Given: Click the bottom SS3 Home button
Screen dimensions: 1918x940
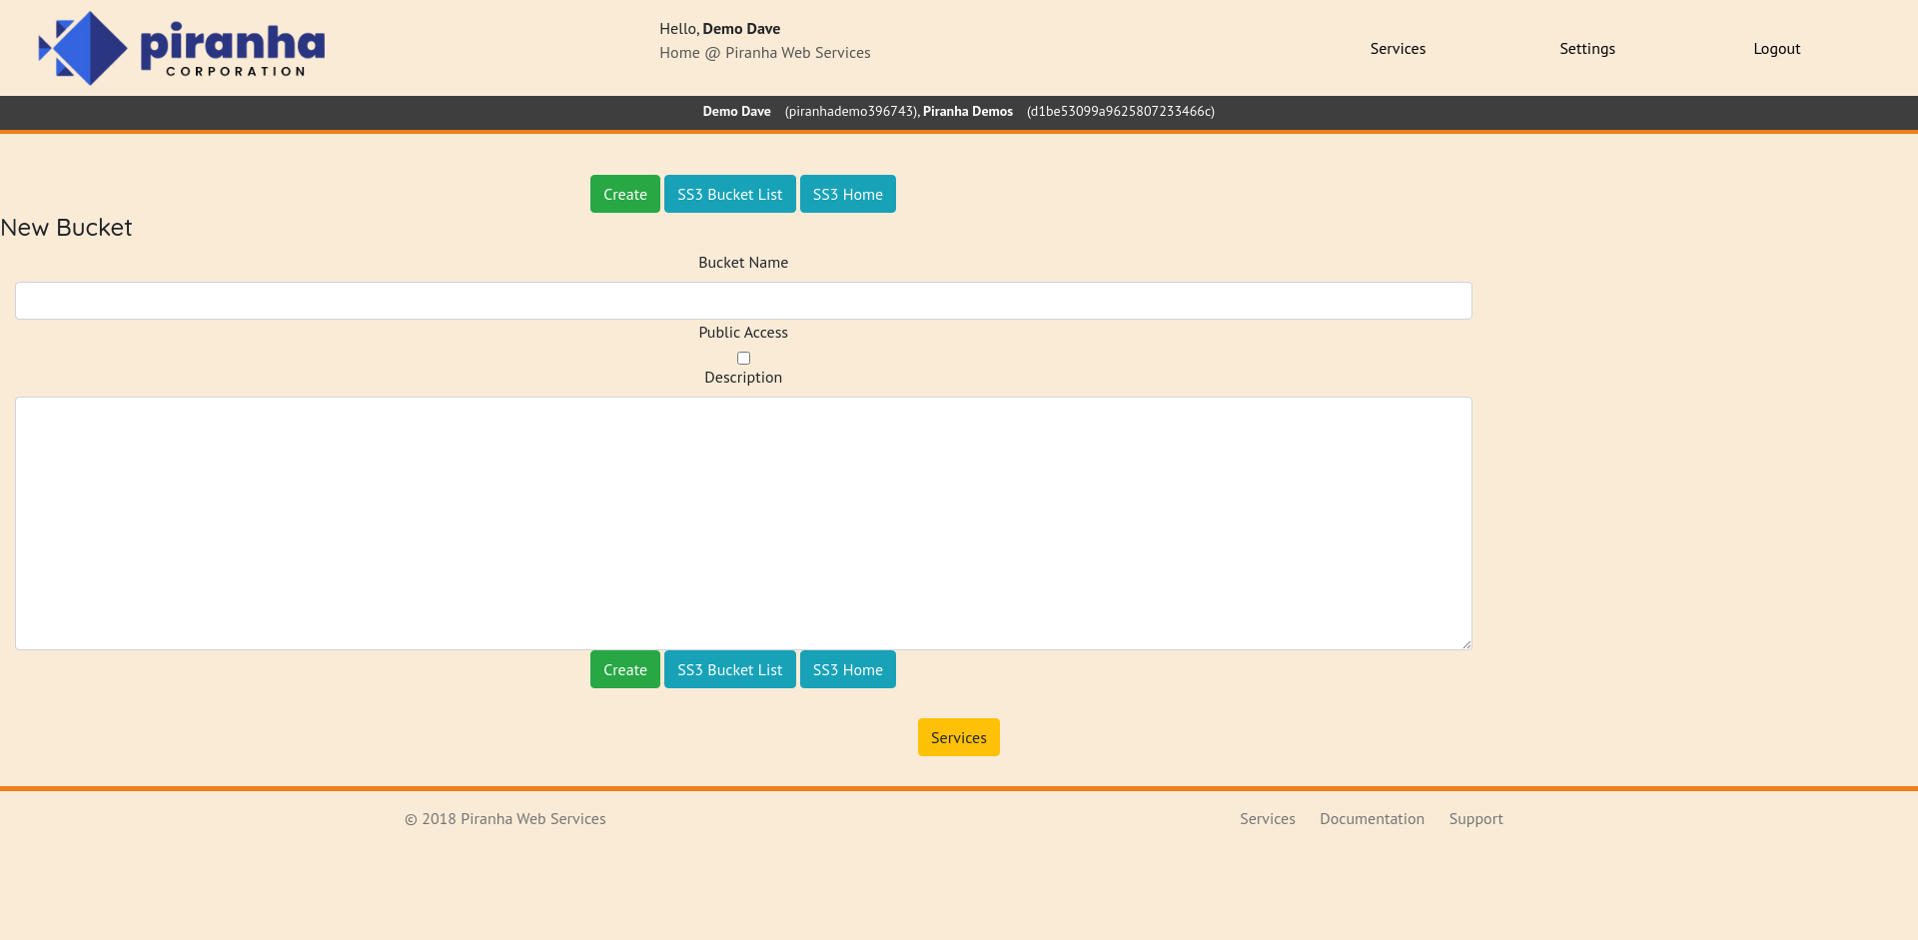Looking at the screenshot, I should [847, 669].
